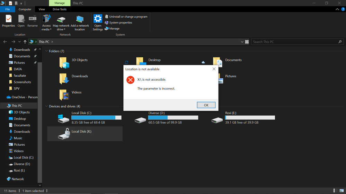Select Local Disk (C:) in sidebar
Viewport: 346px width, 194px height.
pyautogui.click(x=24, y=157)
